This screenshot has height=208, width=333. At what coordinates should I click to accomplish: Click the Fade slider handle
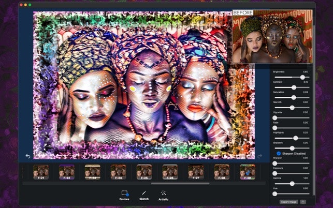[x=275, y=128]
